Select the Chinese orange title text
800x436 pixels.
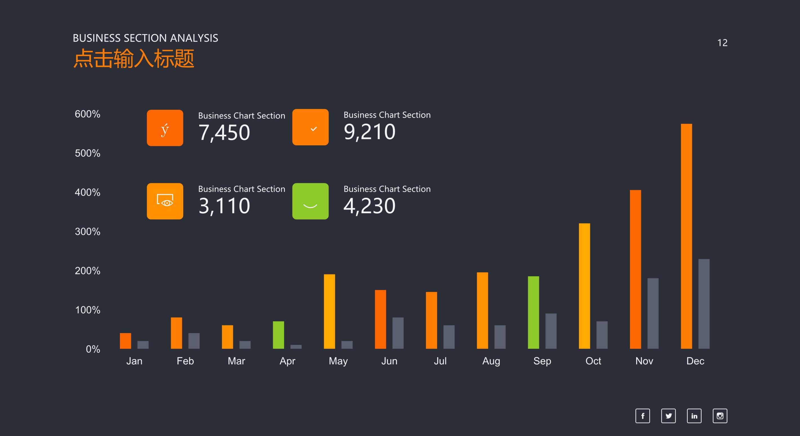(133, 58)
